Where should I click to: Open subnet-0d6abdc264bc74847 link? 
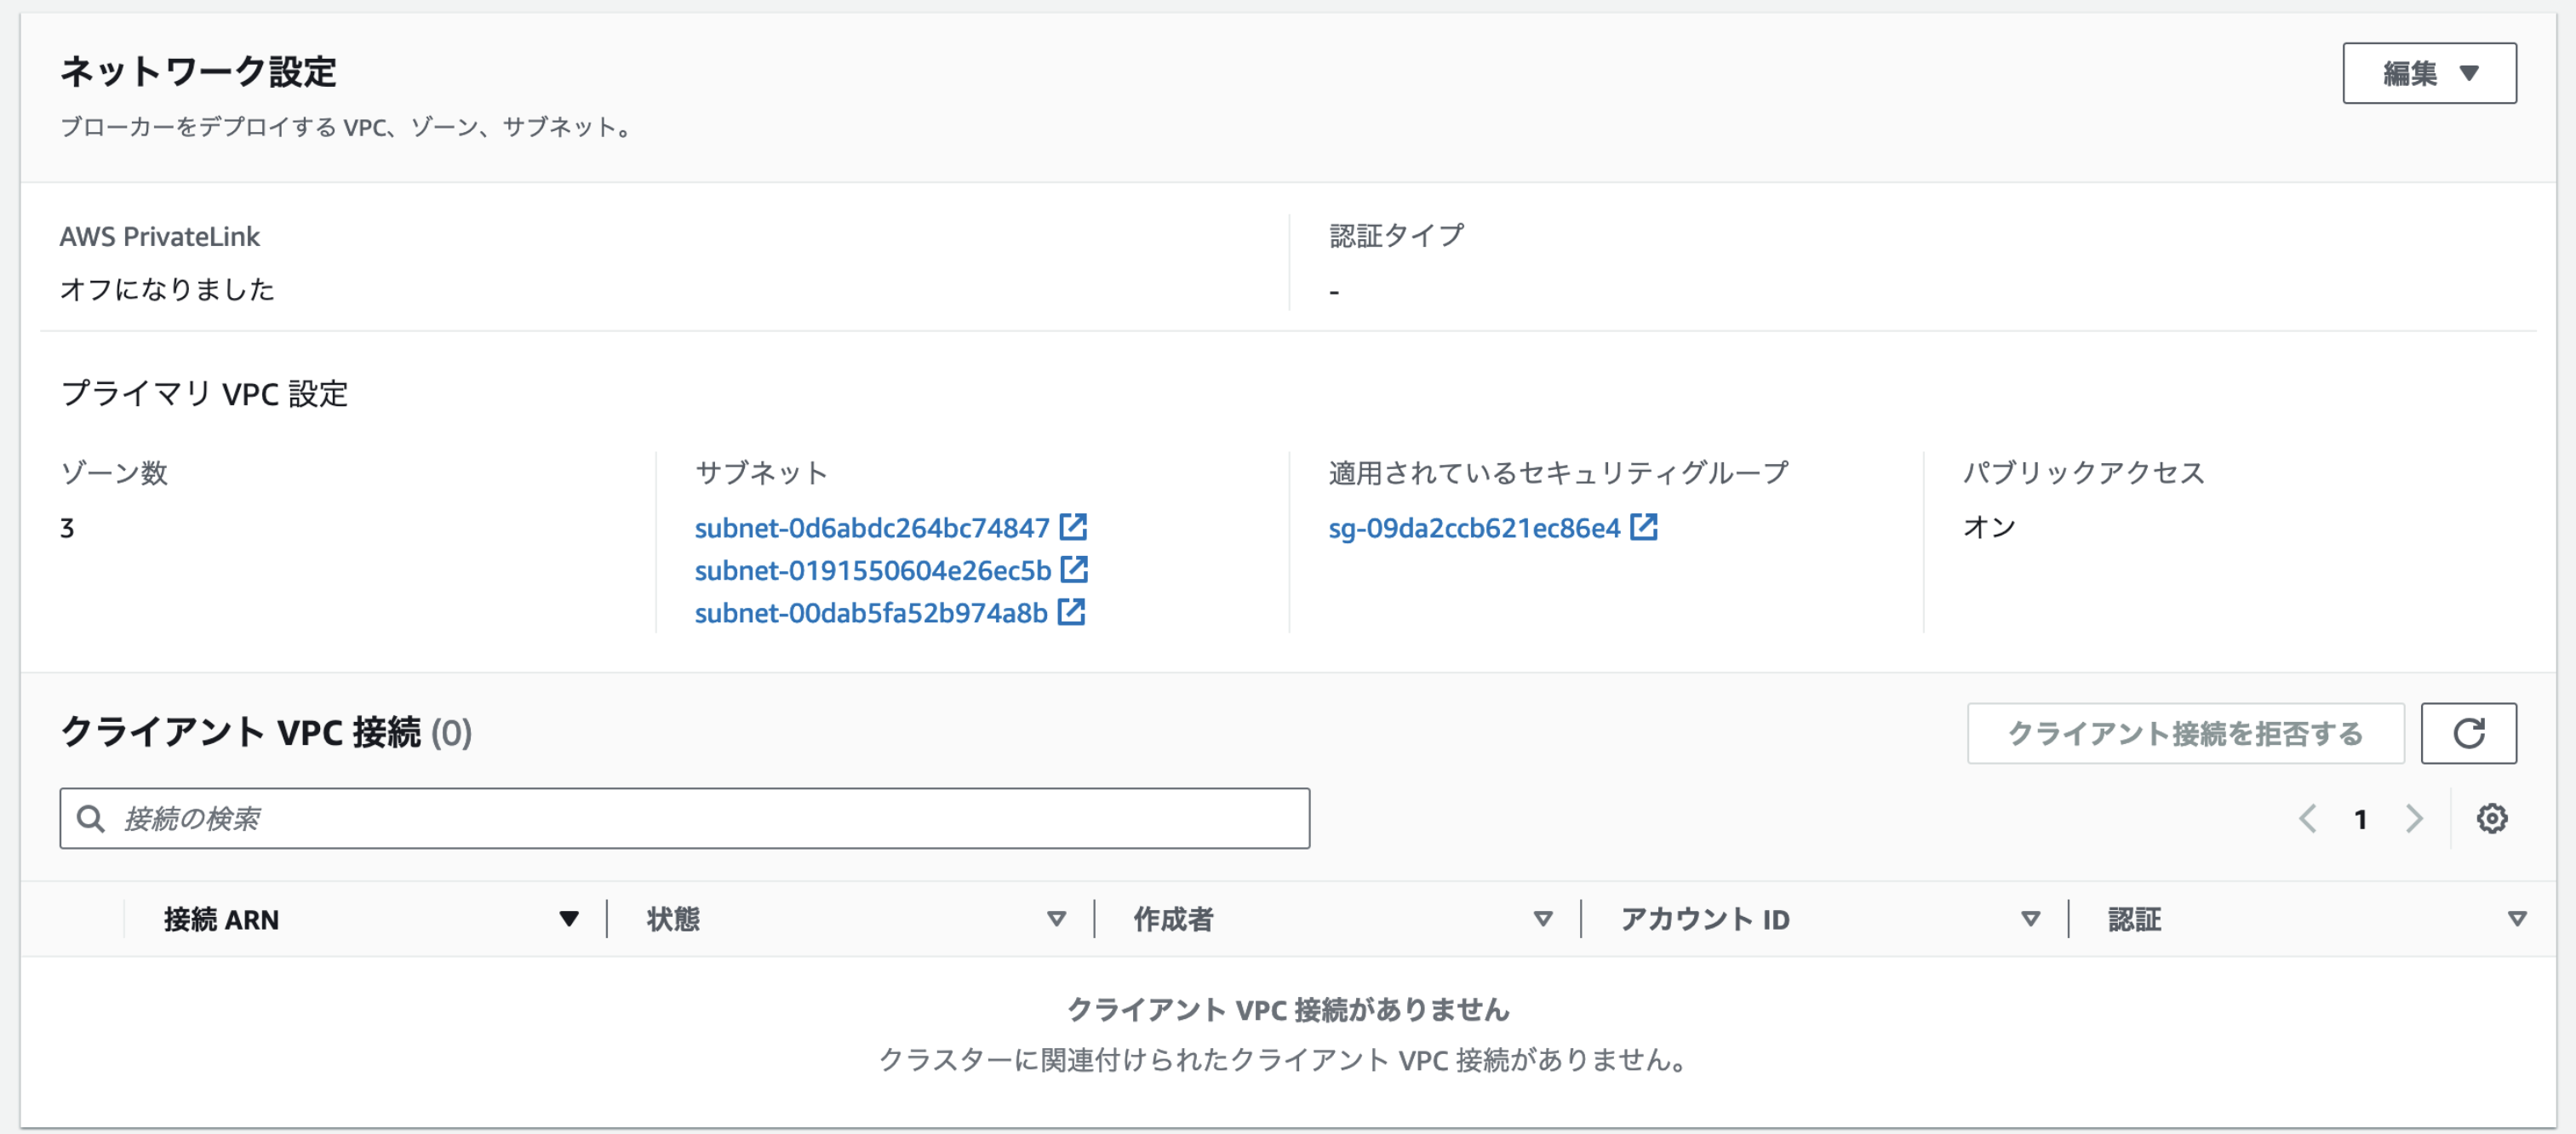pyautogui.click(x=871, y=528)
